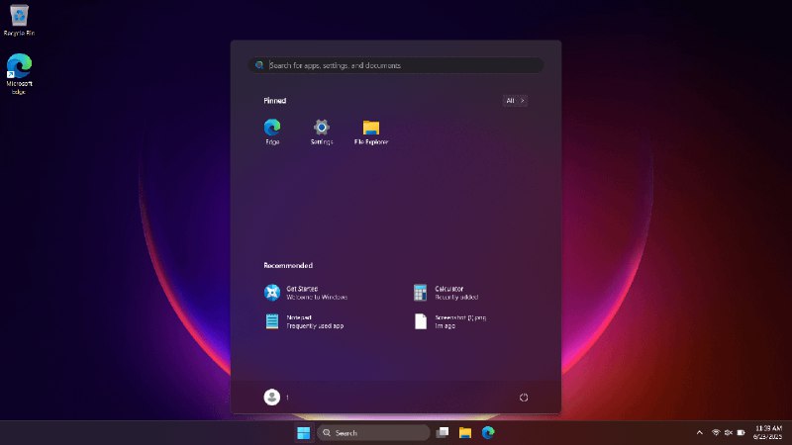
Task: Open Get Started recommended item
Action: (x=306, y=293)
